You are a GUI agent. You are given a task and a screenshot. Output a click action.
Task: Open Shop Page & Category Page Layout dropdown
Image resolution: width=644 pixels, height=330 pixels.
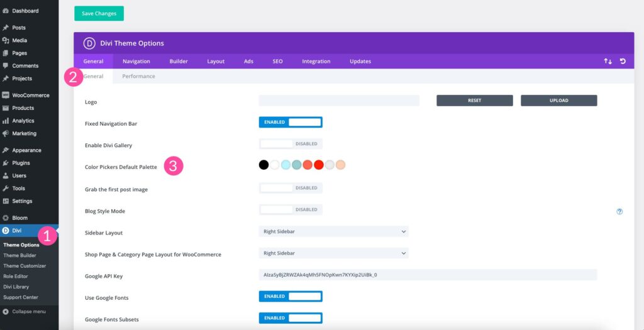[333, 253]
